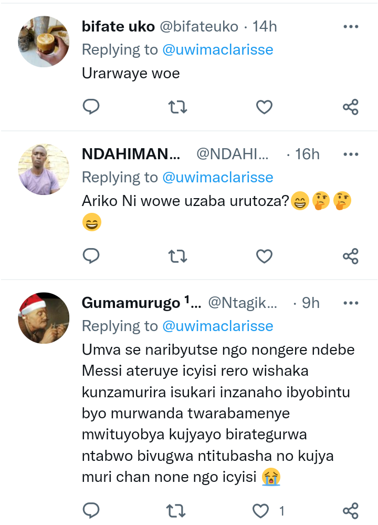This screenshot has height=525, width=378.
Task: Like the bifate uko tweet
Action: pos(264,107)
